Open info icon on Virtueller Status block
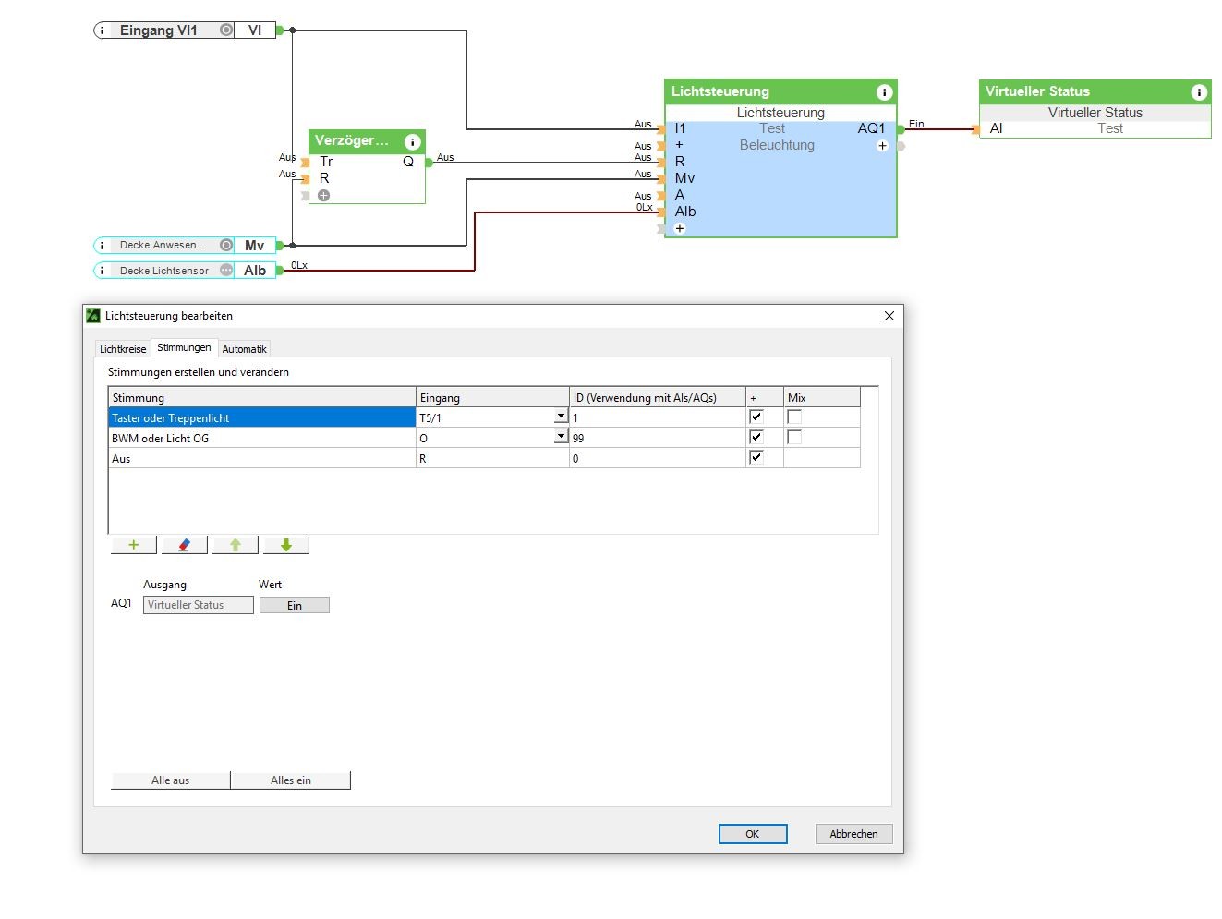 tap(1199, 91)
